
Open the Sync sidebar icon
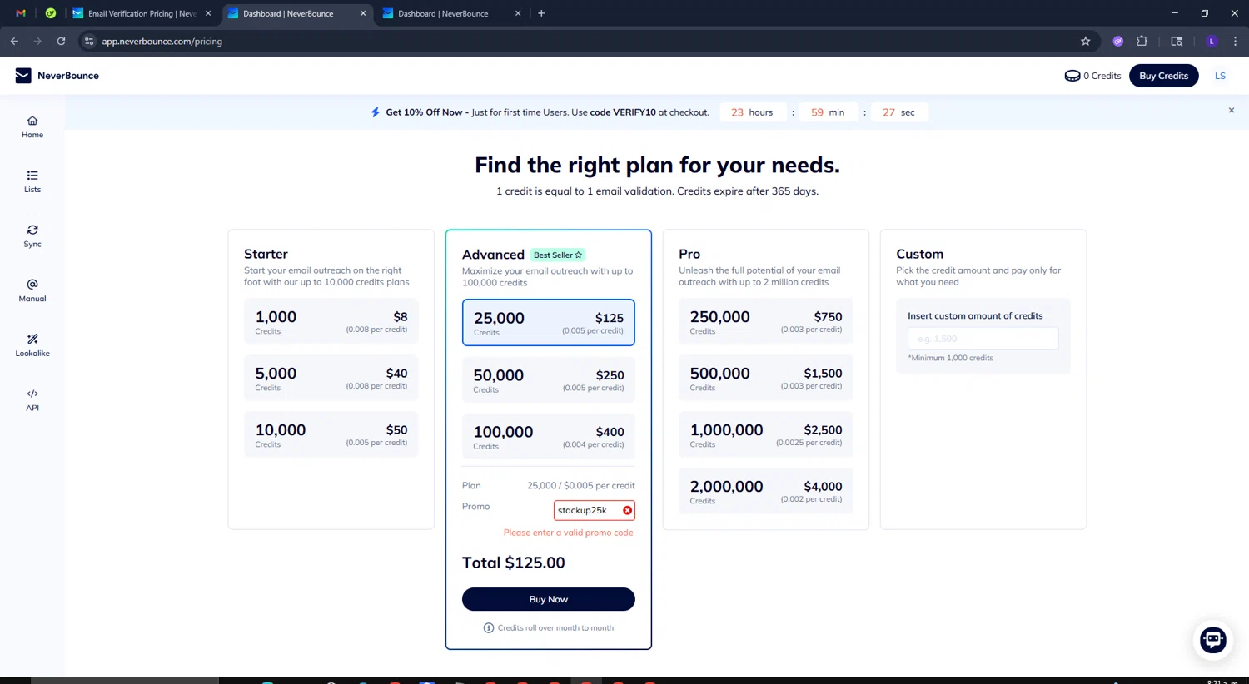pos(32,236)
